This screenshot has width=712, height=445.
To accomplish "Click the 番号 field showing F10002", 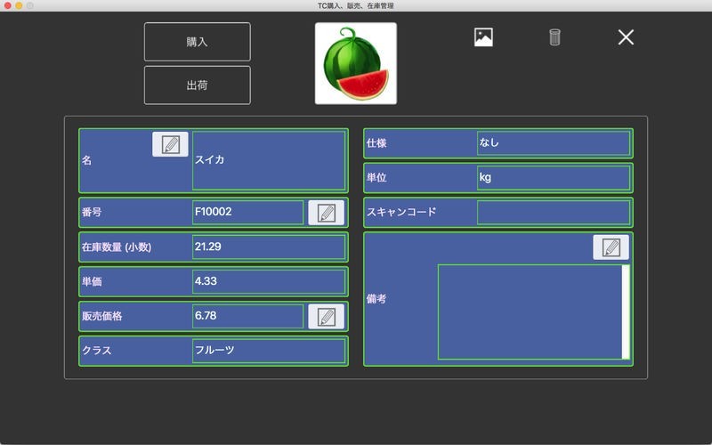I will (248, 213).
